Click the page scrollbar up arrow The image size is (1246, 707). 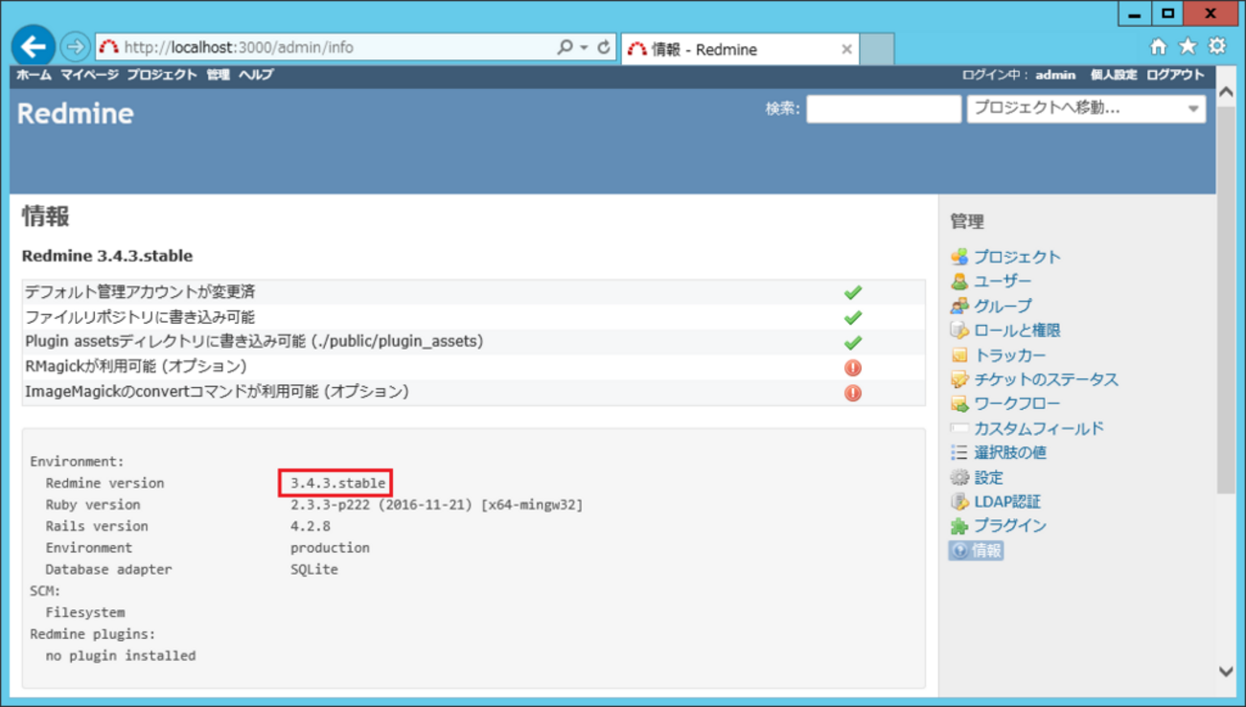[x=1226, y=92]
